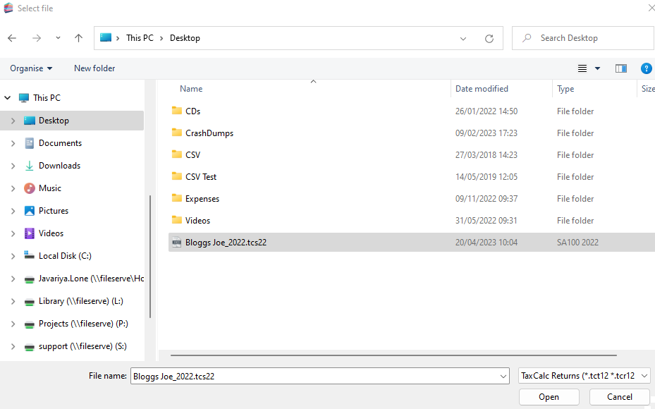Open the File name history dropdown
This screenshot has width=655, height=409.
point(502,376)
